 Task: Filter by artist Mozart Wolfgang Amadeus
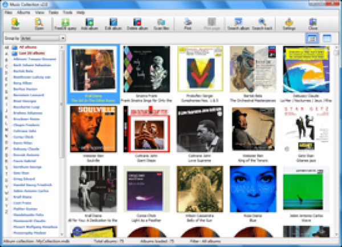35,227
